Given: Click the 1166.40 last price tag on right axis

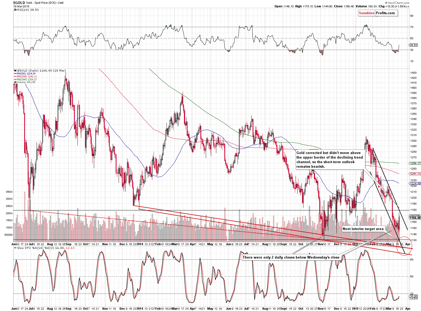Looking at the screenshot, I should click(x=415, y=218).
